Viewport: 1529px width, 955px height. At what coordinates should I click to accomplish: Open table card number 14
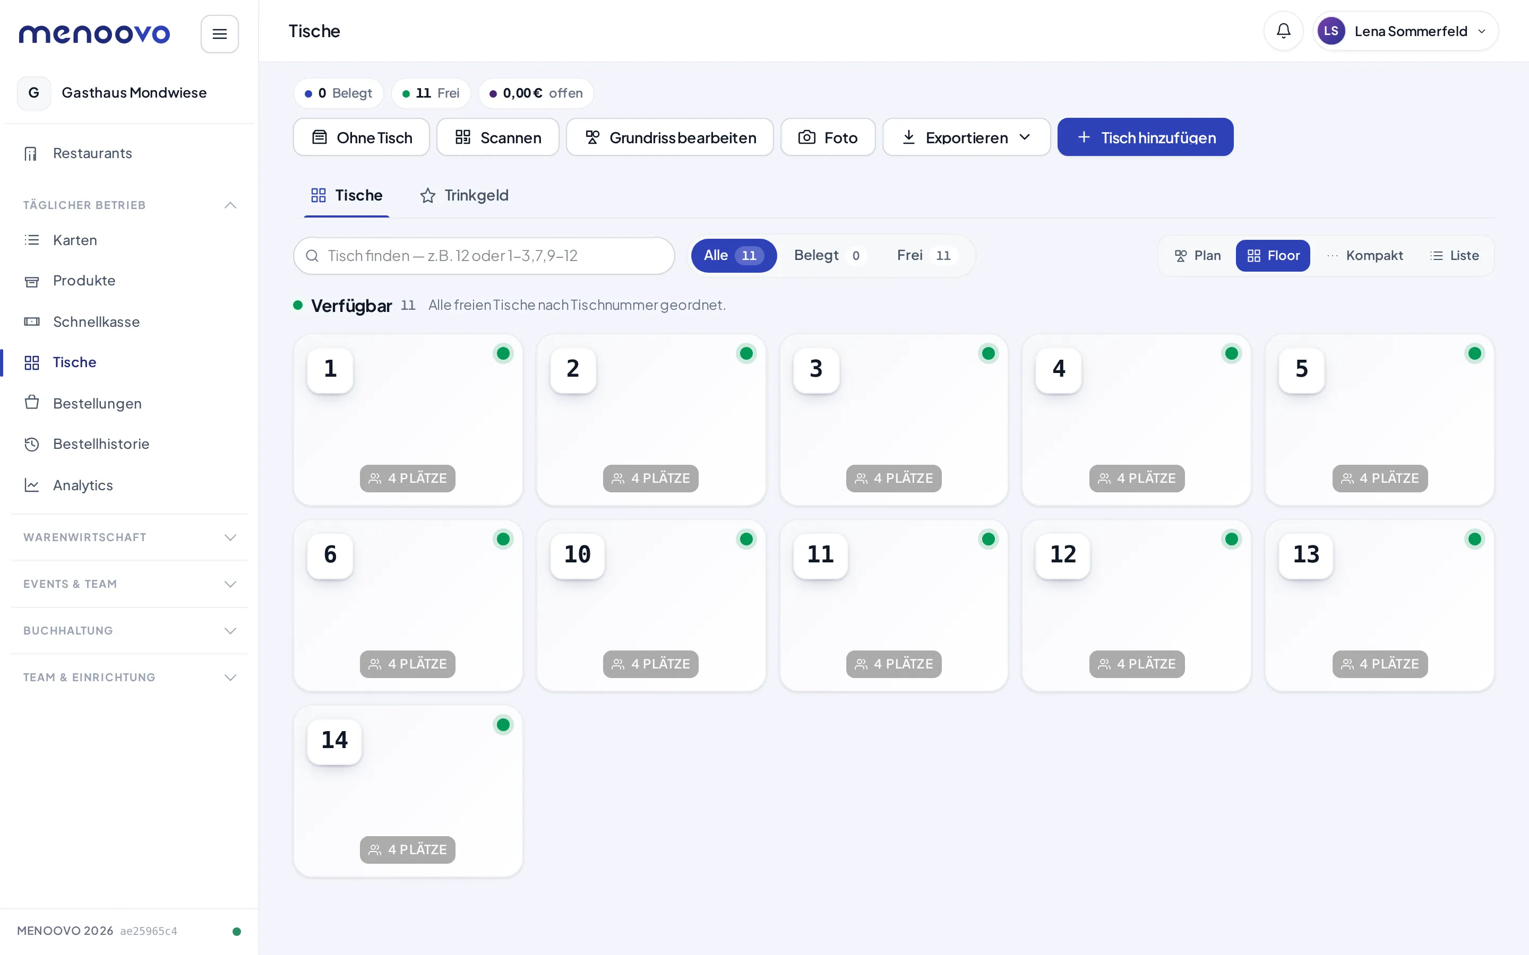pyautogui.click(x=408, y=792)
